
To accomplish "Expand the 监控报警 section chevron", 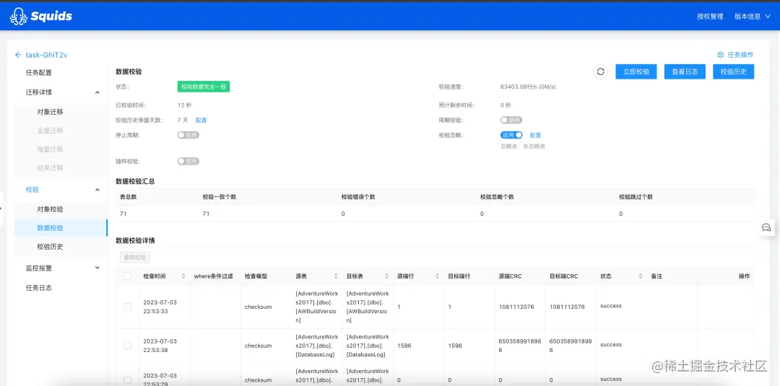I will [97, 268].
